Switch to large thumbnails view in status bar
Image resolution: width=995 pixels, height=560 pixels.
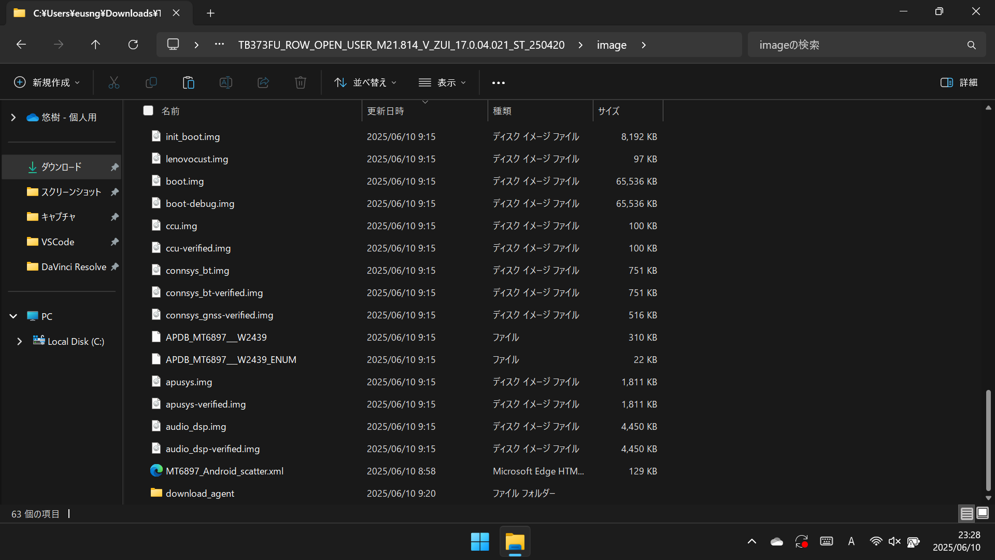coord(982,513)
